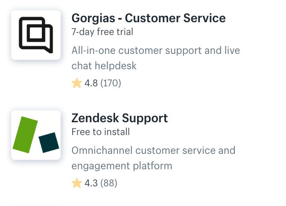This screenshot has width=286, height=206.
Task: Click the speech bubble tail of Gorgias icon
Action: click(48, 49)
